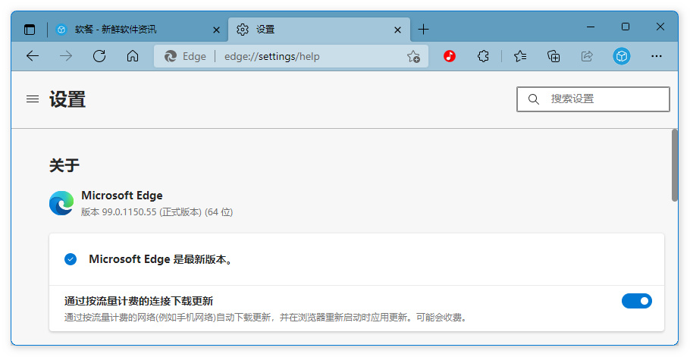Open the vertical tabs actions menu icon

(30, 30)
